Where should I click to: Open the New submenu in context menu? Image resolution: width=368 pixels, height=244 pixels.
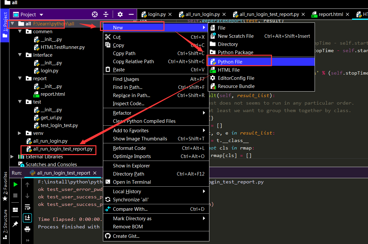156,27
